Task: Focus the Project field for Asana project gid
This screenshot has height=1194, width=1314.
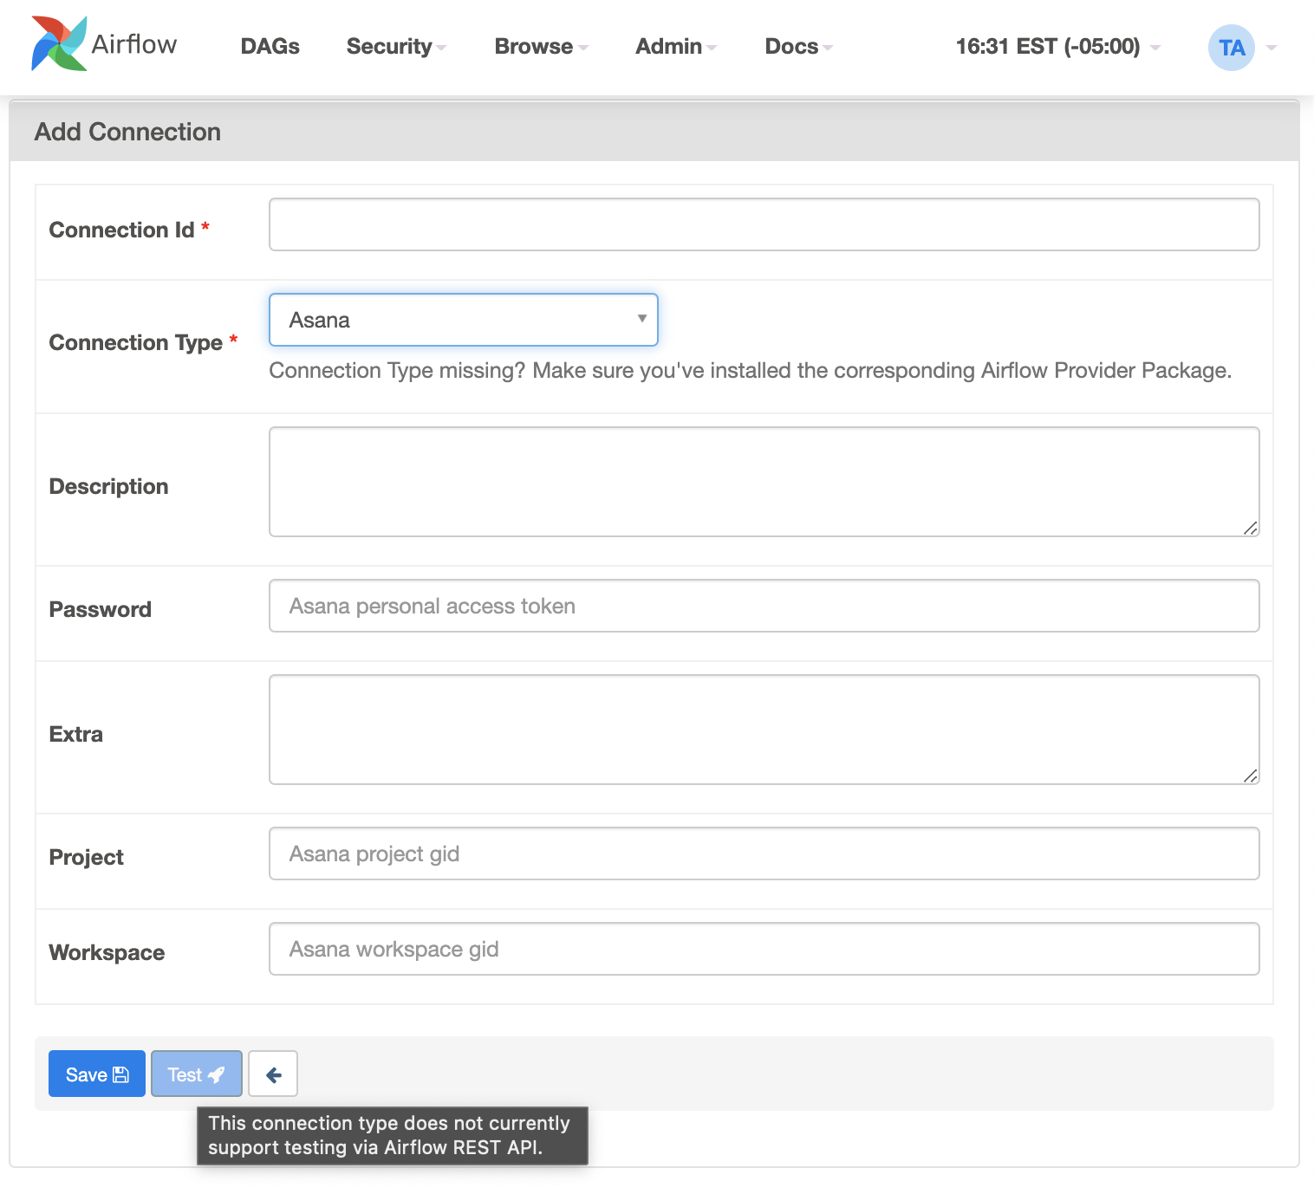Action: point(764,853)
